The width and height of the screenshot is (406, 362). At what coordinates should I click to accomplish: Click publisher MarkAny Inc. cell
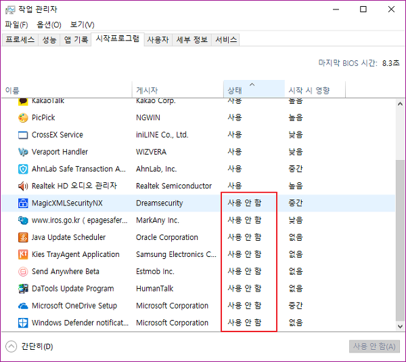pyautogui.click(x=158, y=220)
